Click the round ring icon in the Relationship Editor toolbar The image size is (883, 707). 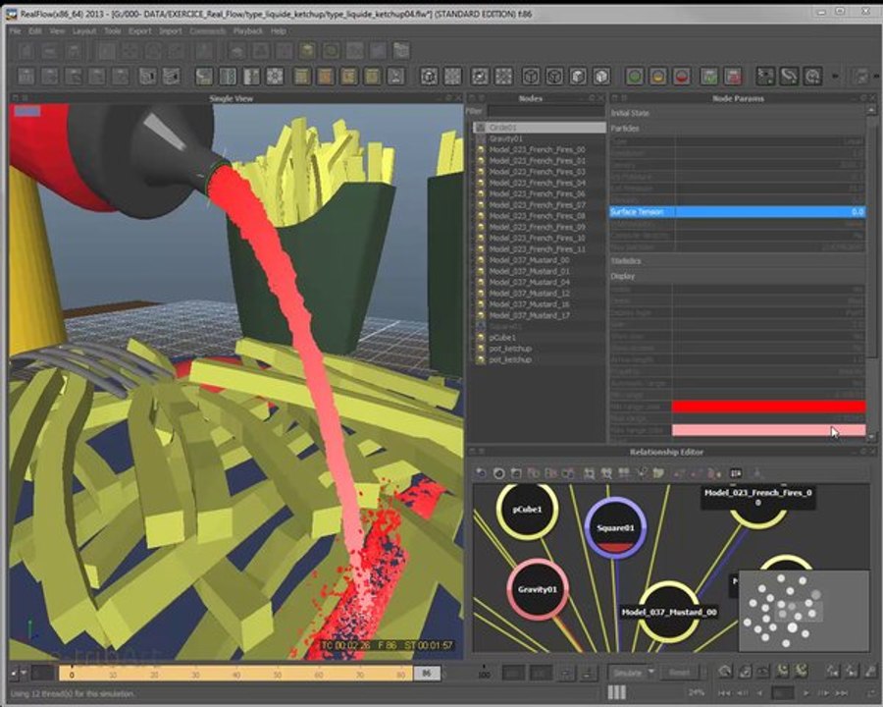pos(498,473)
